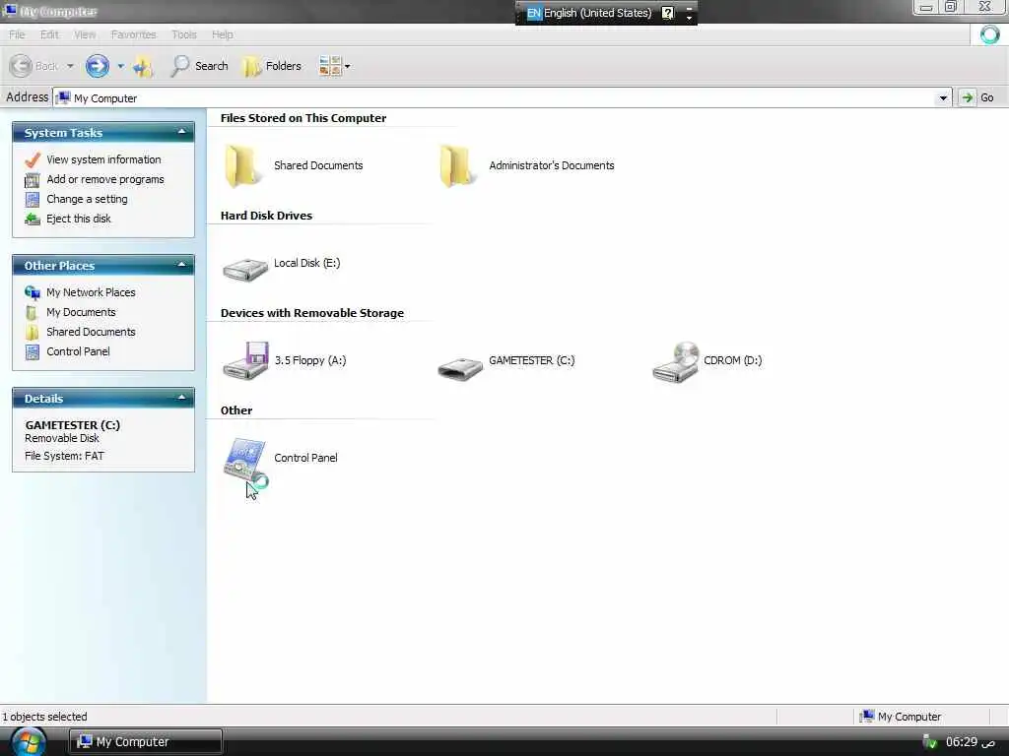Image resolution: width=1009 pixels, height=756 pixels.
Task: Click the Control Panel sidebar icon
Action: click(x=33, y=352)
